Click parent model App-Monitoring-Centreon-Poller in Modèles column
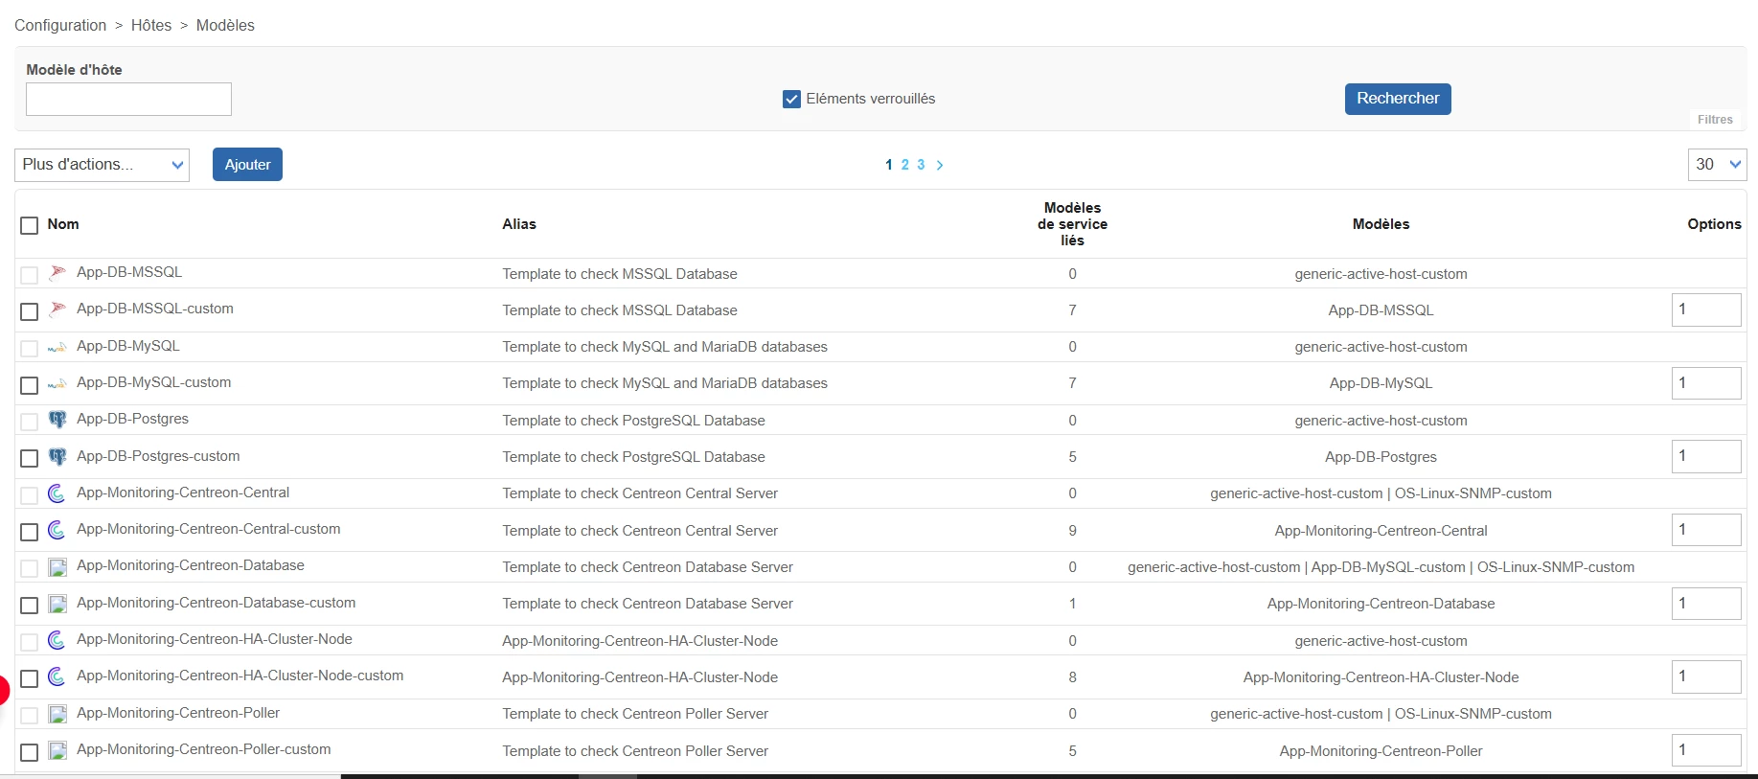This screenshot has height=779, width=1758. click(x=1381, y=751)
